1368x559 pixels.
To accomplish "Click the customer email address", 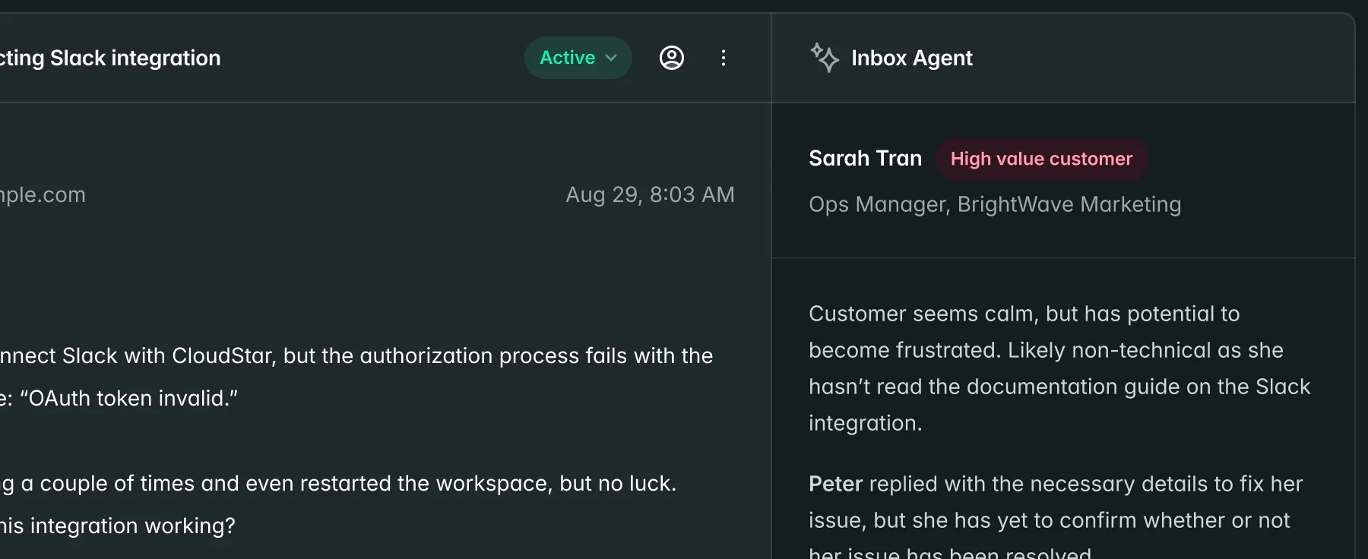I will coord(42,194).
